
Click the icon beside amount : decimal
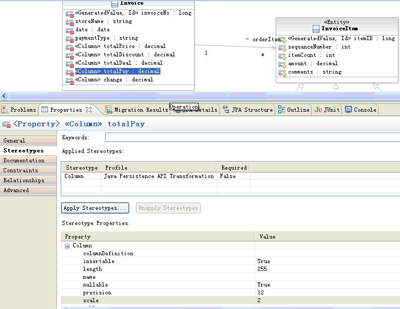(282, 65)
